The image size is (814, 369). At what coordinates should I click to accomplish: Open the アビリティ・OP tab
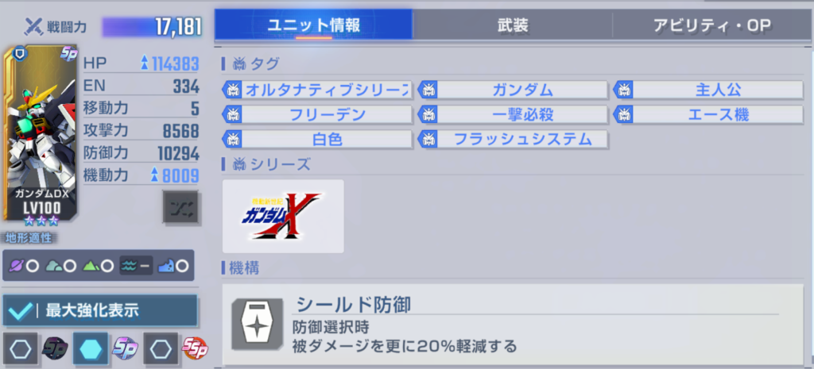(713, 25)
